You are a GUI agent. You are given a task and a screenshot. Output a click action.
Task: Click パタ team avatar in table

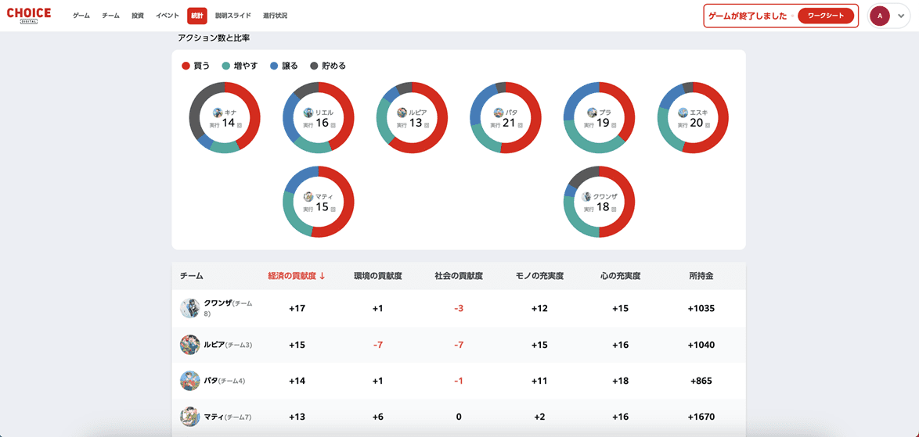189,381
